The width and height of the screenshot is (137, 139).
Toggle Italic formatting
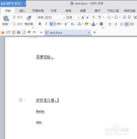[46, 24]
